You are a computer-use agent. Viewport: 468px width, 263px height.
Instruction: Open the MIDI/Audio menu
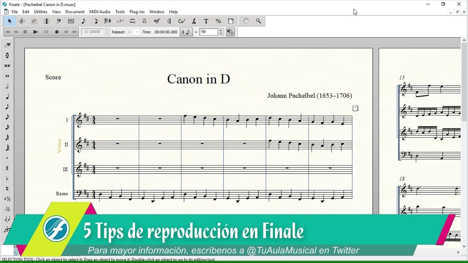click(100, 12)
